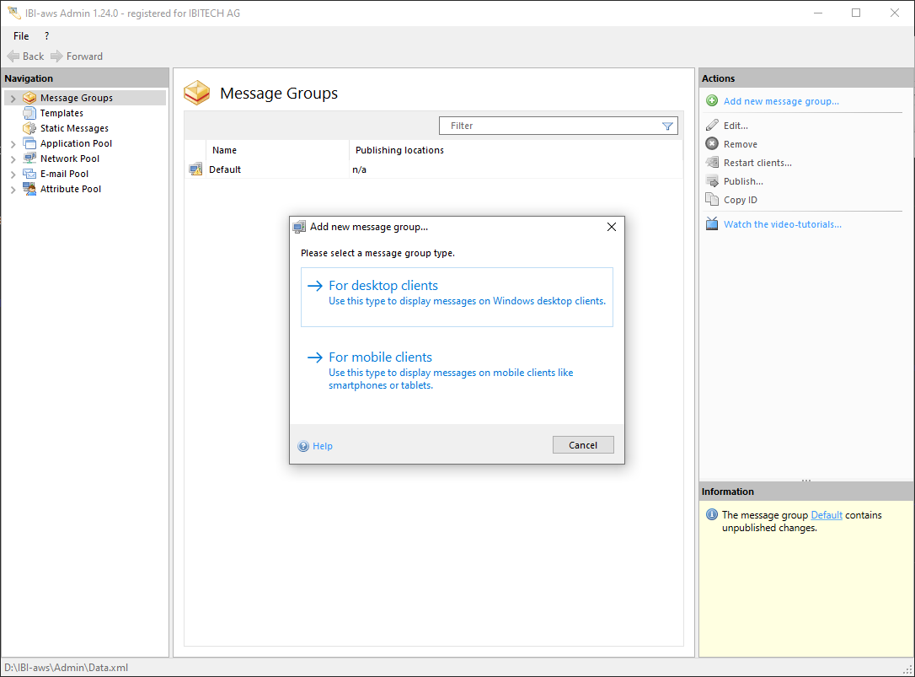Expand the Attribute Pool tree node
Viewport: 915px width, 677px height.
pyautogui.click(x=13, y=190)
